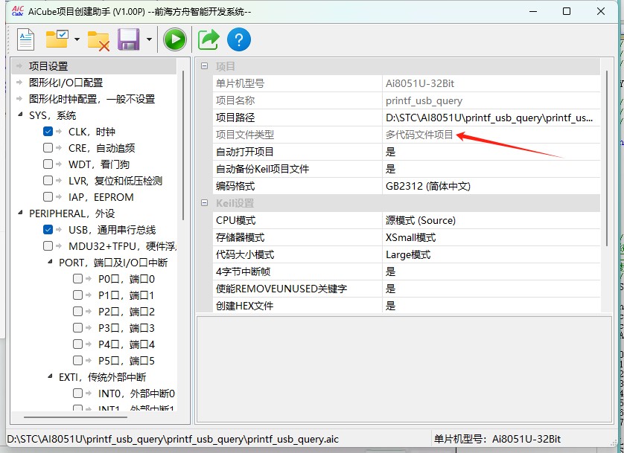This screenshot has width=624, height=453.
Task: Select the 编码格式 property label
Action: click(x=235, y=186)
